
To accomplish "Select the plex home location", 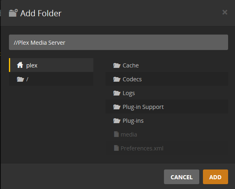I will (51, 65).
